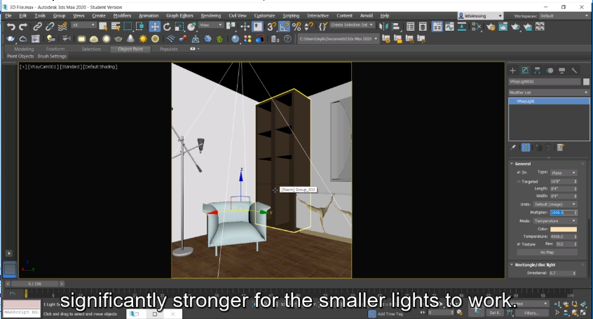Collapse the Rectangle/disc light rollout
Screen dimensions: 593x319
(x=534, y=264)
